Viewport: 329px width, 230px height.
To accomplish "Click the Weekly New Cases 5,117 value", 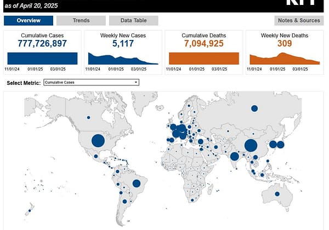I will tap(123, 43).
